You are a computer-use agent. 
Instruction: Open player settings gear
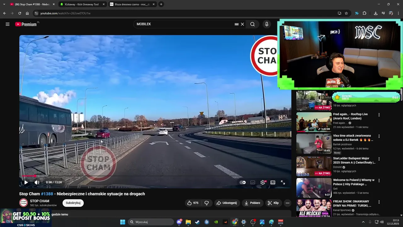263,182
